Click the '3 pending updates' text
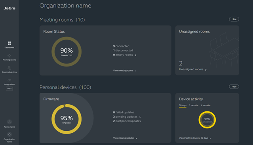This screenshot has height=145, width=253. [x=125, y=117]
